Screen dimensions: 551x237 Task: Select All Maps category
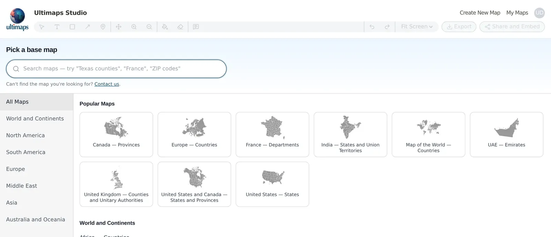click(37, 102)
